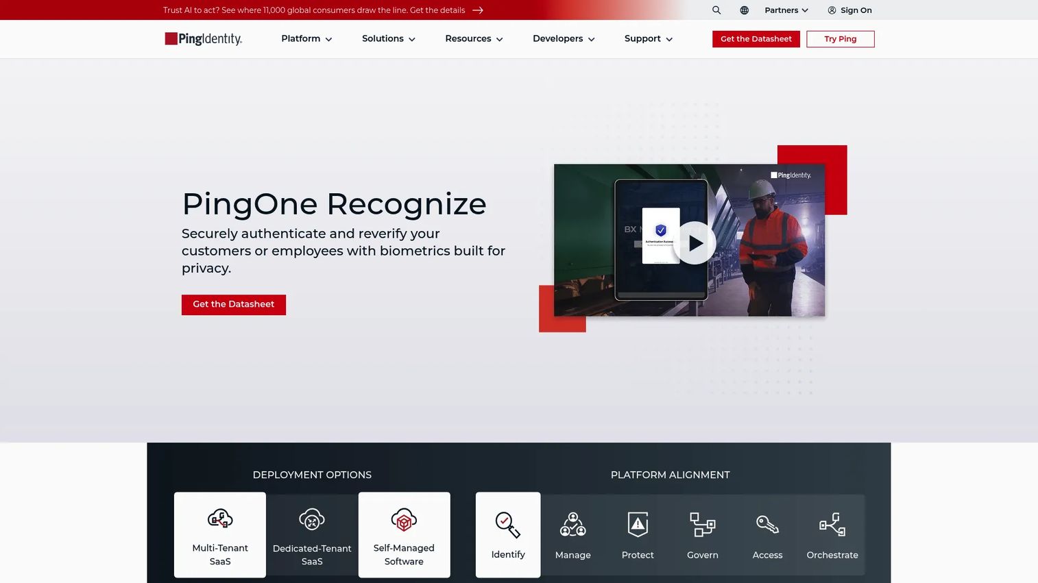Viewport: 1038px width, 583px height.
Task: Click the PingOne Recognize heading
Action: 334,203
